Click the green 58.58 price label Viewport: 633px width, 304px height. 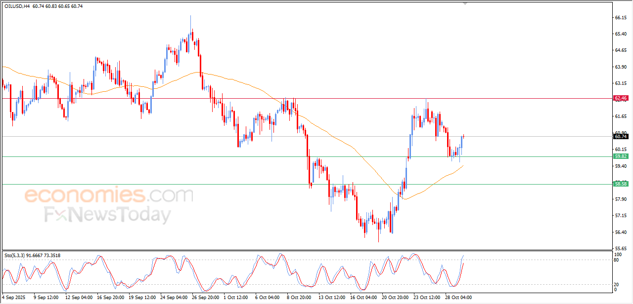pyautogui.click(x=620, y=184)
